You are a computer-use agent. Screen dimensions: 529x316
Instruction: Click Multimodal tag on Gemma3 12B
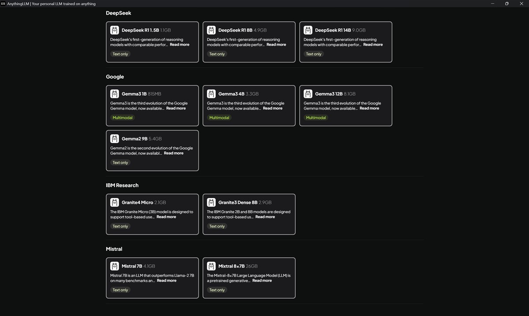pyautogui.click(x=316, y=118)
